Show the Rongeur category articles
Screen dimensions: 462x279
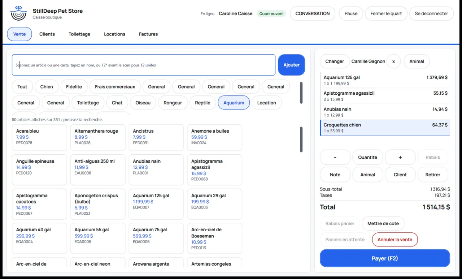pos(173,103)
